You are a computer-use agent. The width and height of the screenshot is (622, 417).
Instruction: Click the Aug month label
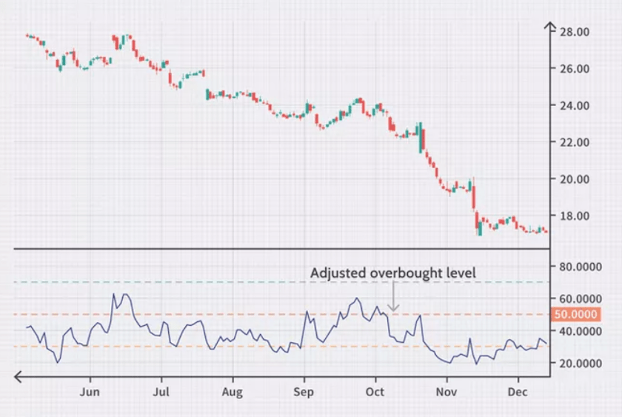click(x=233, y=393)
